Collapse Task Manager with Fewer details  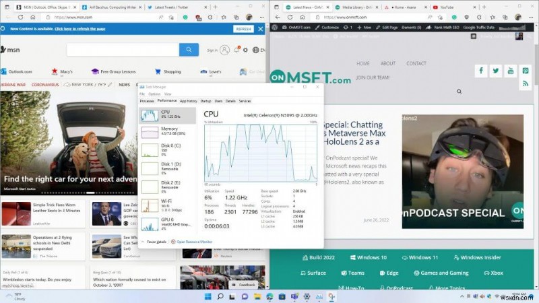(156, 241)
